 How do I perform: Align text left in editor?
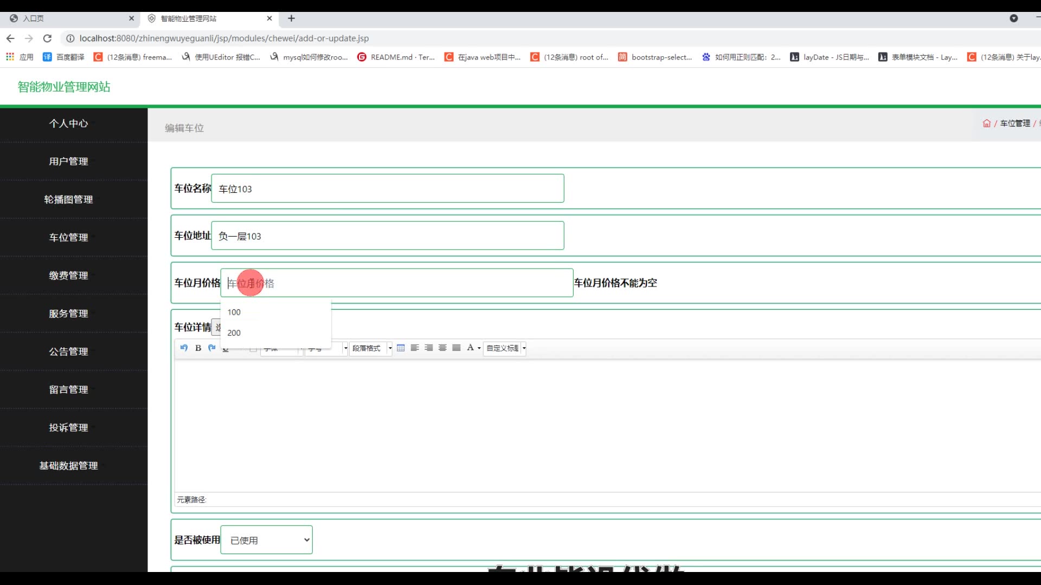tap(415, 348)
